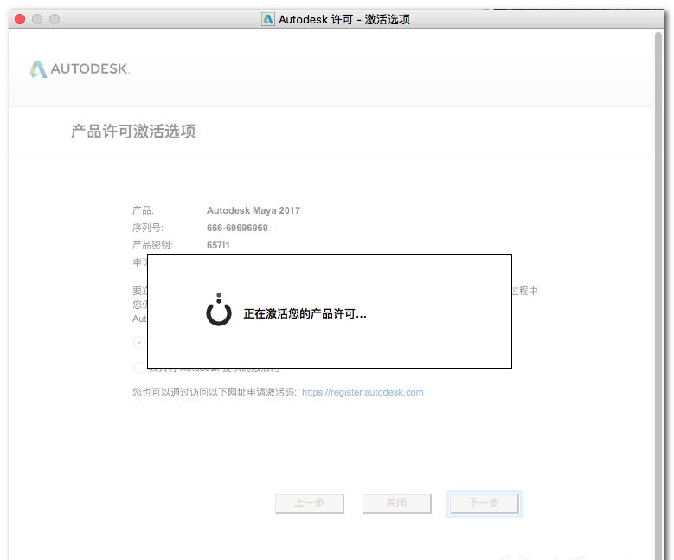This screenshot has width=674, height=560.
Task: Click the 下一步 (Next) button
Action: [484, 503]
